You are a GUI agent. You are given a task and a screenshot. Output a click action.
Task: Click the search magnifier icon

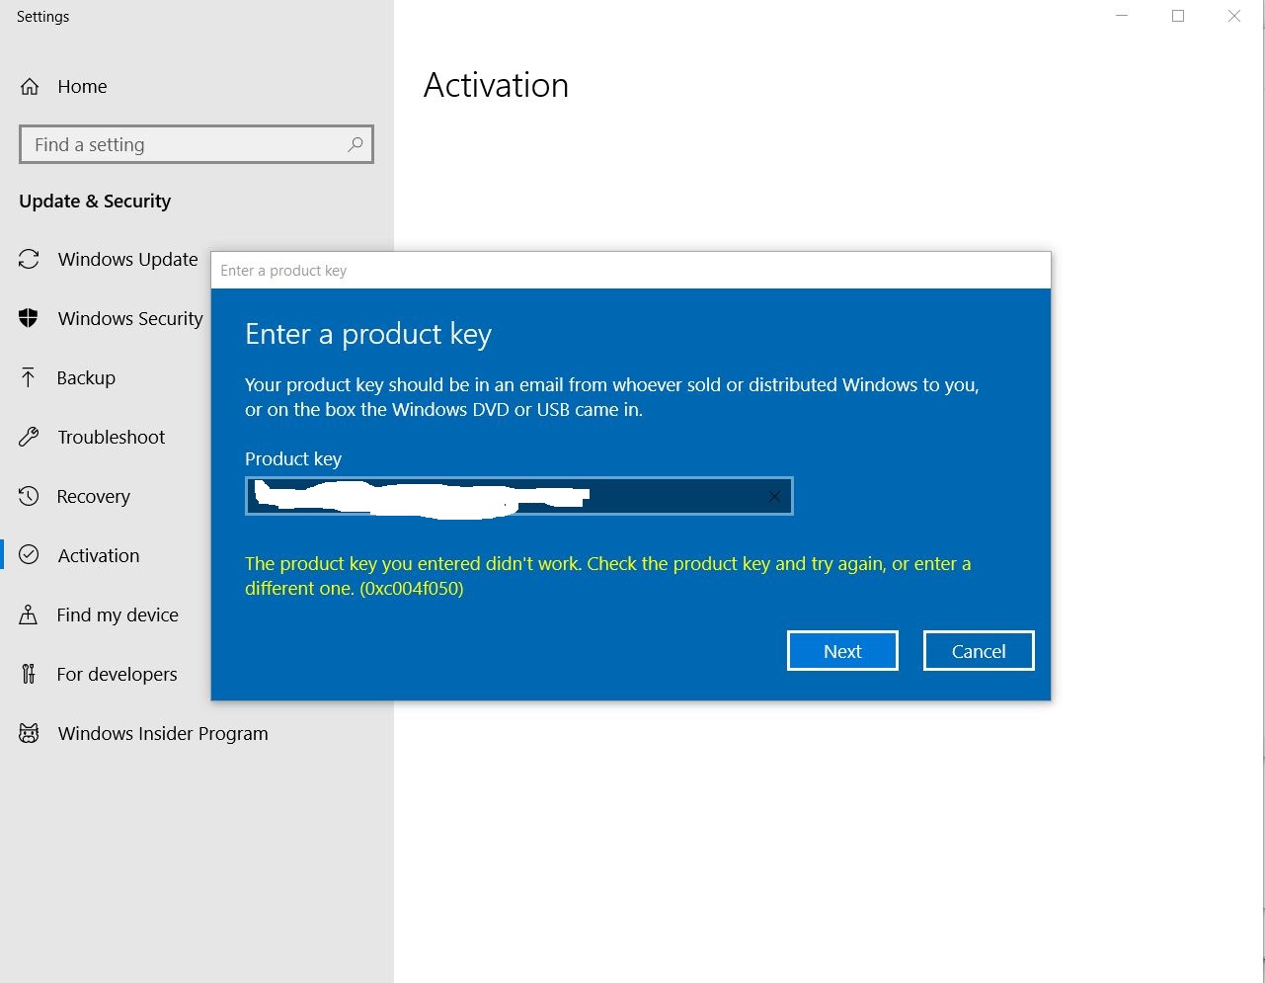click(x=356, y=144)
